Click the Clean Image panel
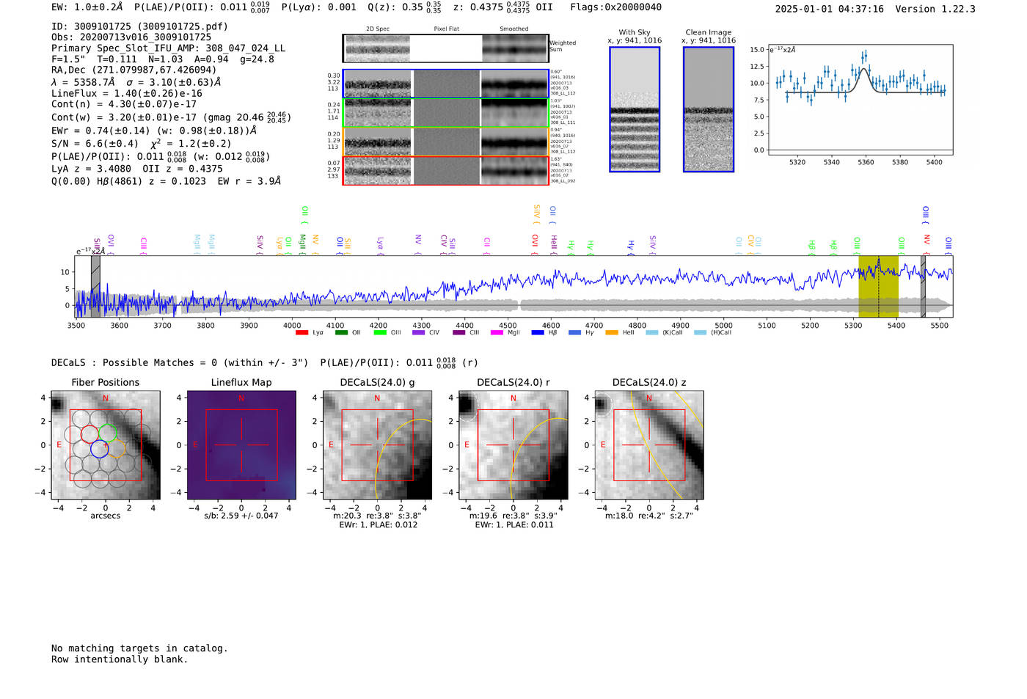Screen dimensions: 1027x699 tap(709, 109)
